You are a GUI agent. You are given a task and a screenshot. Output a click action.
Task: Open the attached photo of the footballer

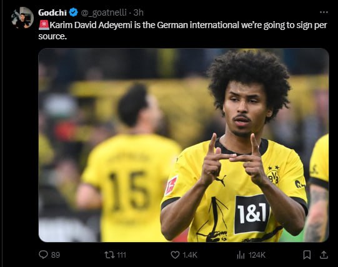point(184,145)
